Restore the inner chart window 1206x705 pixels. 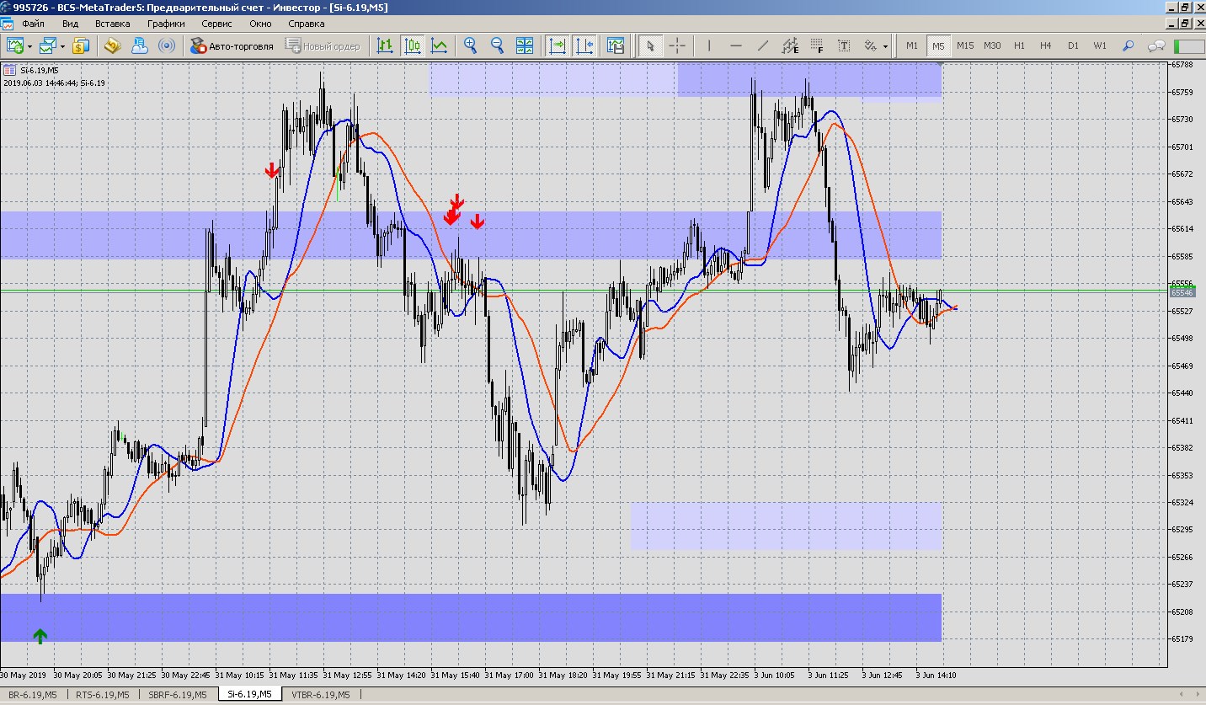coord(1184,24)
